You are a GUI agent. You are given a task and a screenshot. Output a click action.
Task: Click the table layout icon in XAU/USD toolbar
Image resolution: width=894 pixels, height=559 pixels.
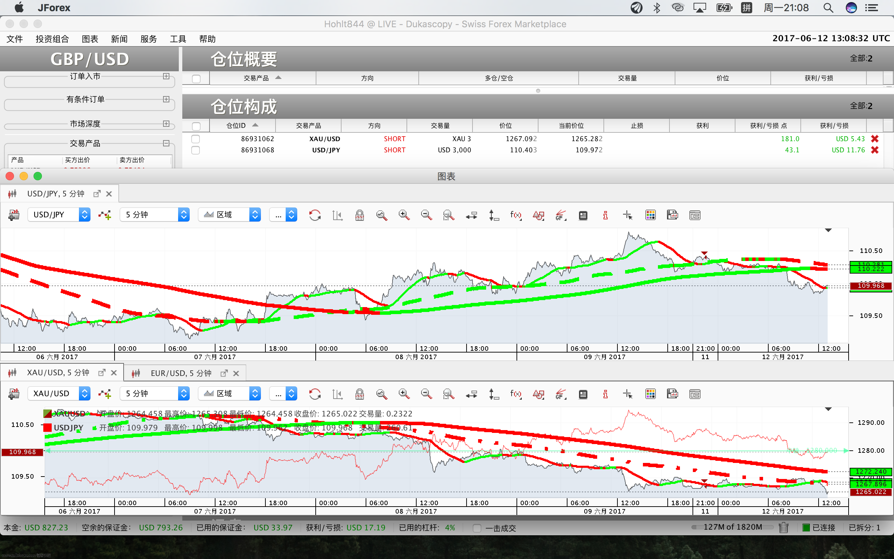(x=695, y=394)
